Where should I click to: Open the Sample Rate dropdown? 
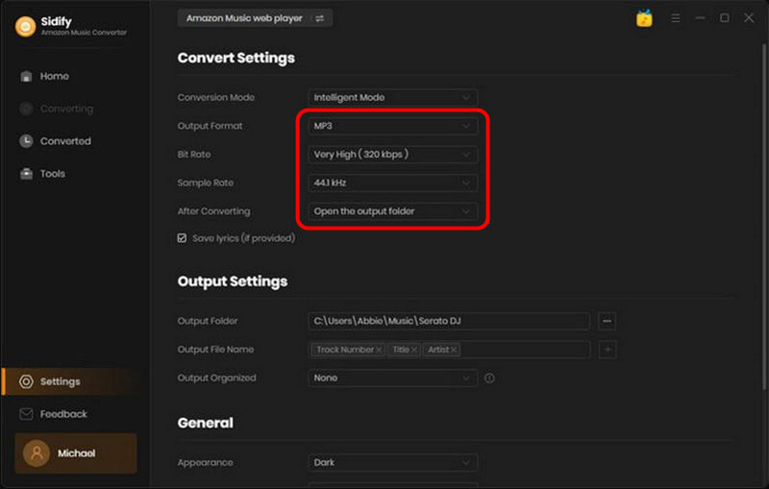tap(393, 183)
